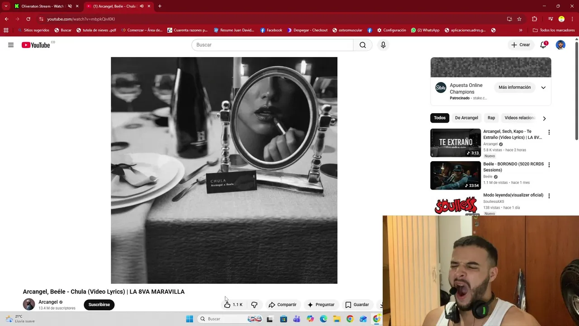
Task: Focus the YouTube Buscar search field
Action: (272, 45)
